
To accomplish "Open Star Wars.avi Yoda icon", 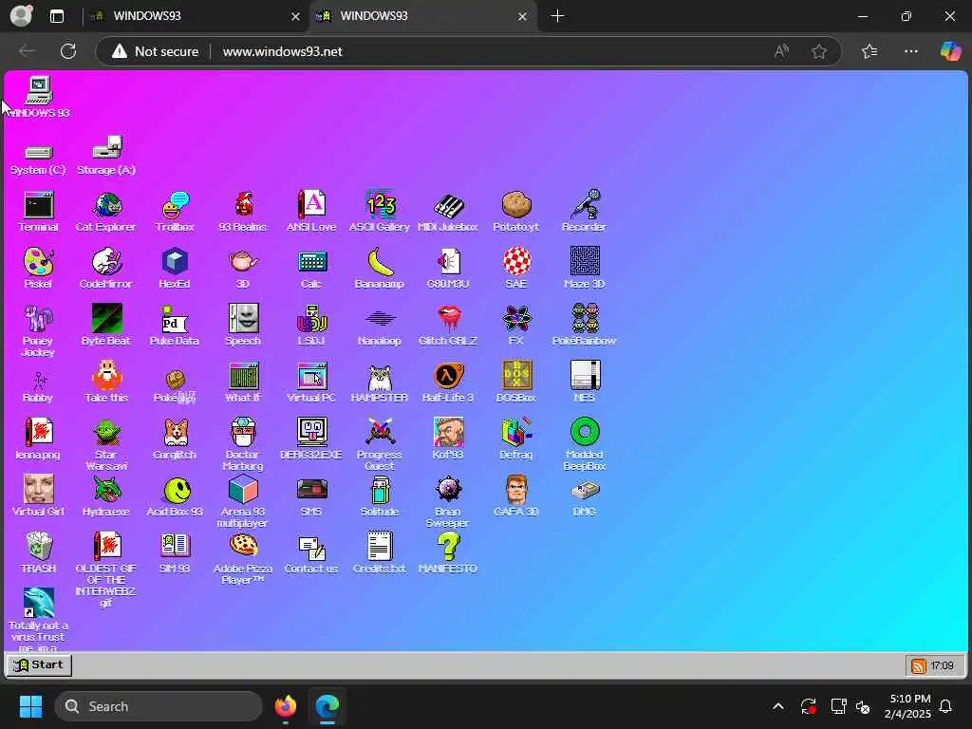I will tap(106, 444).
